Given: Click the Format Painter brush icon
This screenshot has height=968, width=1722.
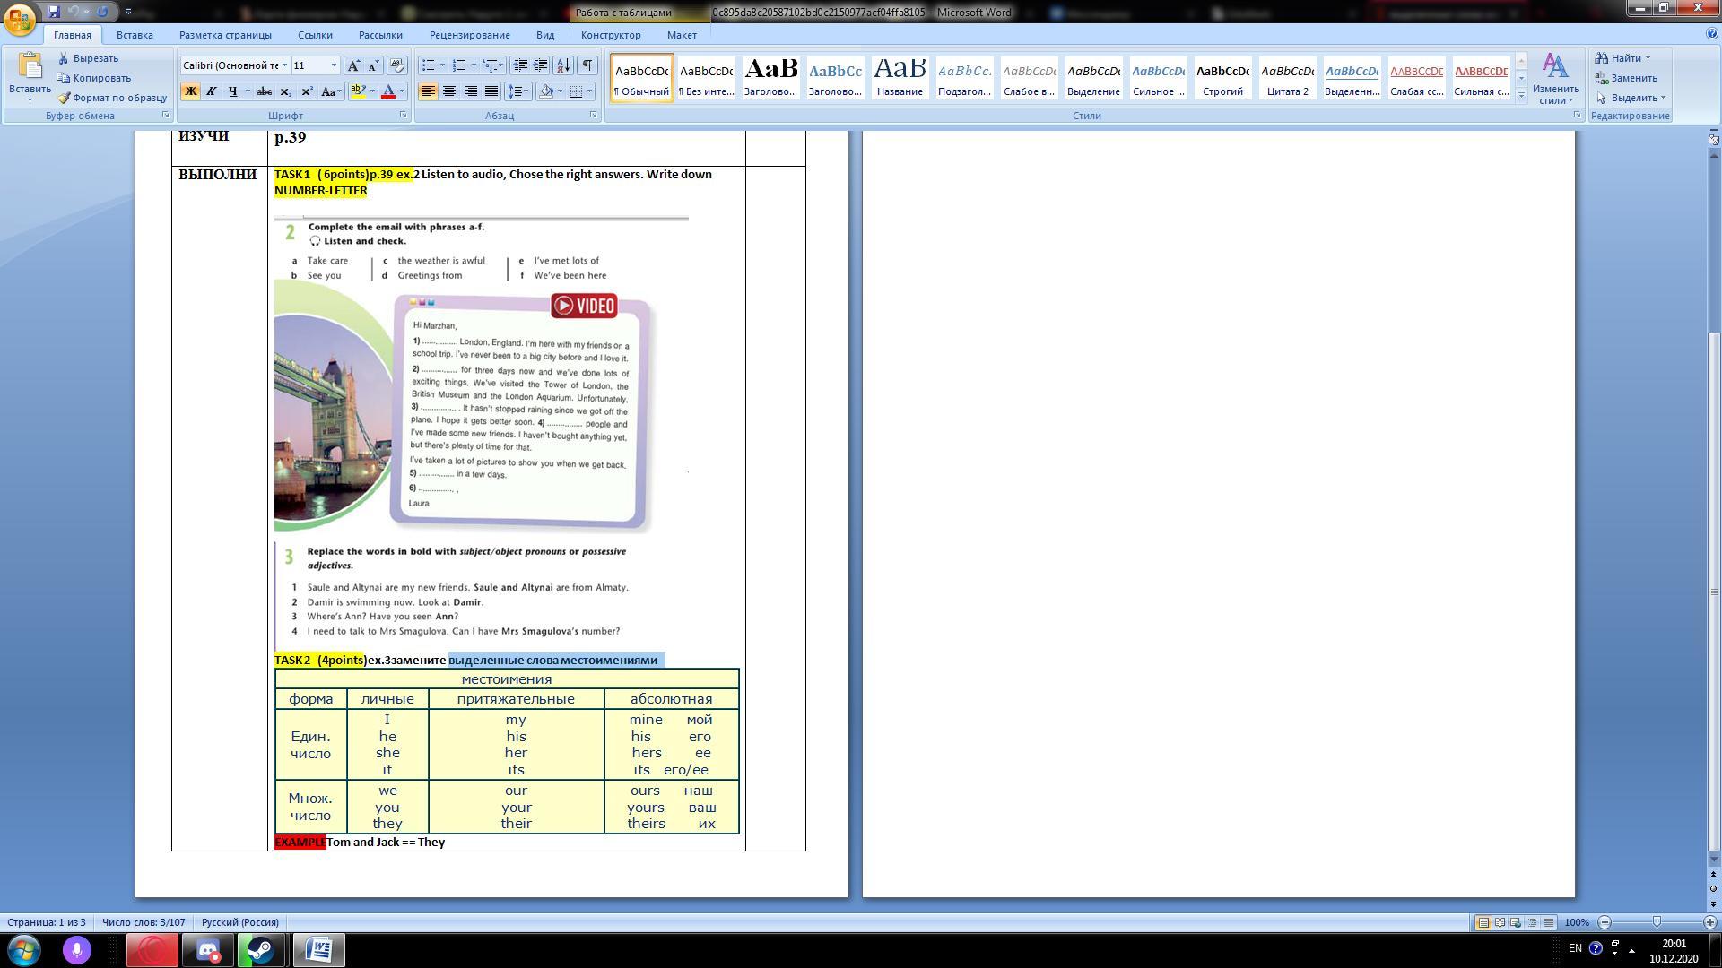Looking at the screenshot, I should click(x=65, y=98).
